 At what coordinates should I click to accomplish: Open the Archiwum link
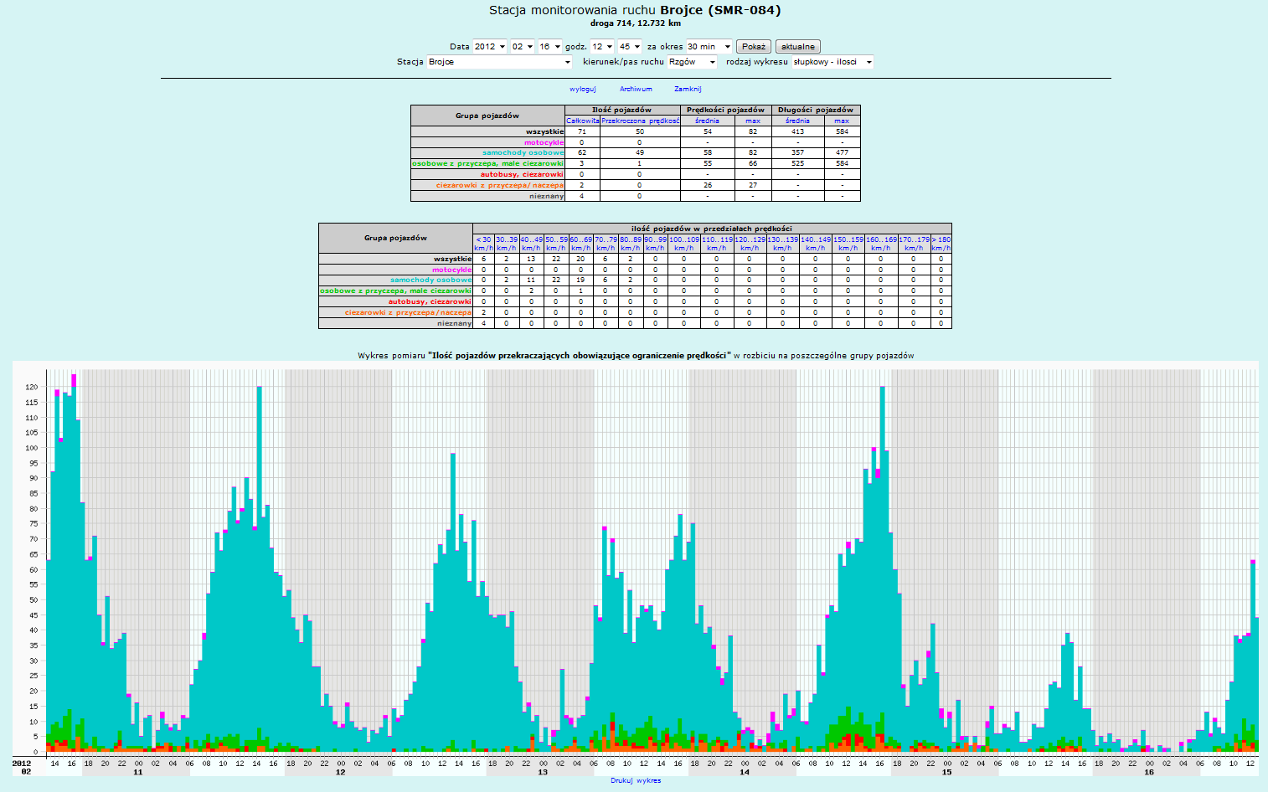point(636,89)
